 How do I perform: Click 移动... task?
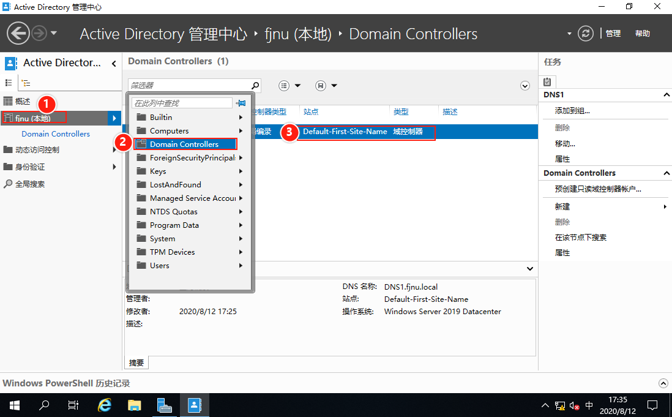coord(565,143)
